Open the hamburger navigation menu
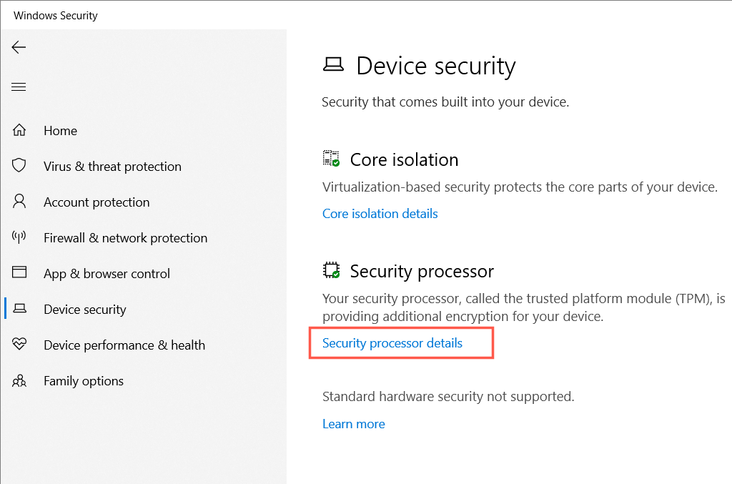Image resolution: width=732 pixels, height=484 pixels. [x=19, y=87]
